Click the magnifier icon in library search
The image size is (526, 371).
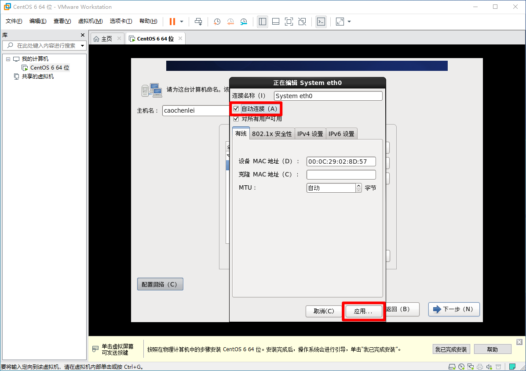10,45
